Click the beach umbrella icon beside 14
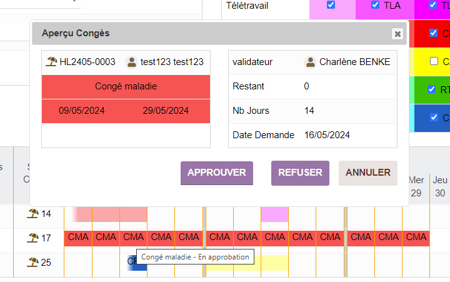The height and width of the screenshot is (282, 450). click(x=33, y=214)
